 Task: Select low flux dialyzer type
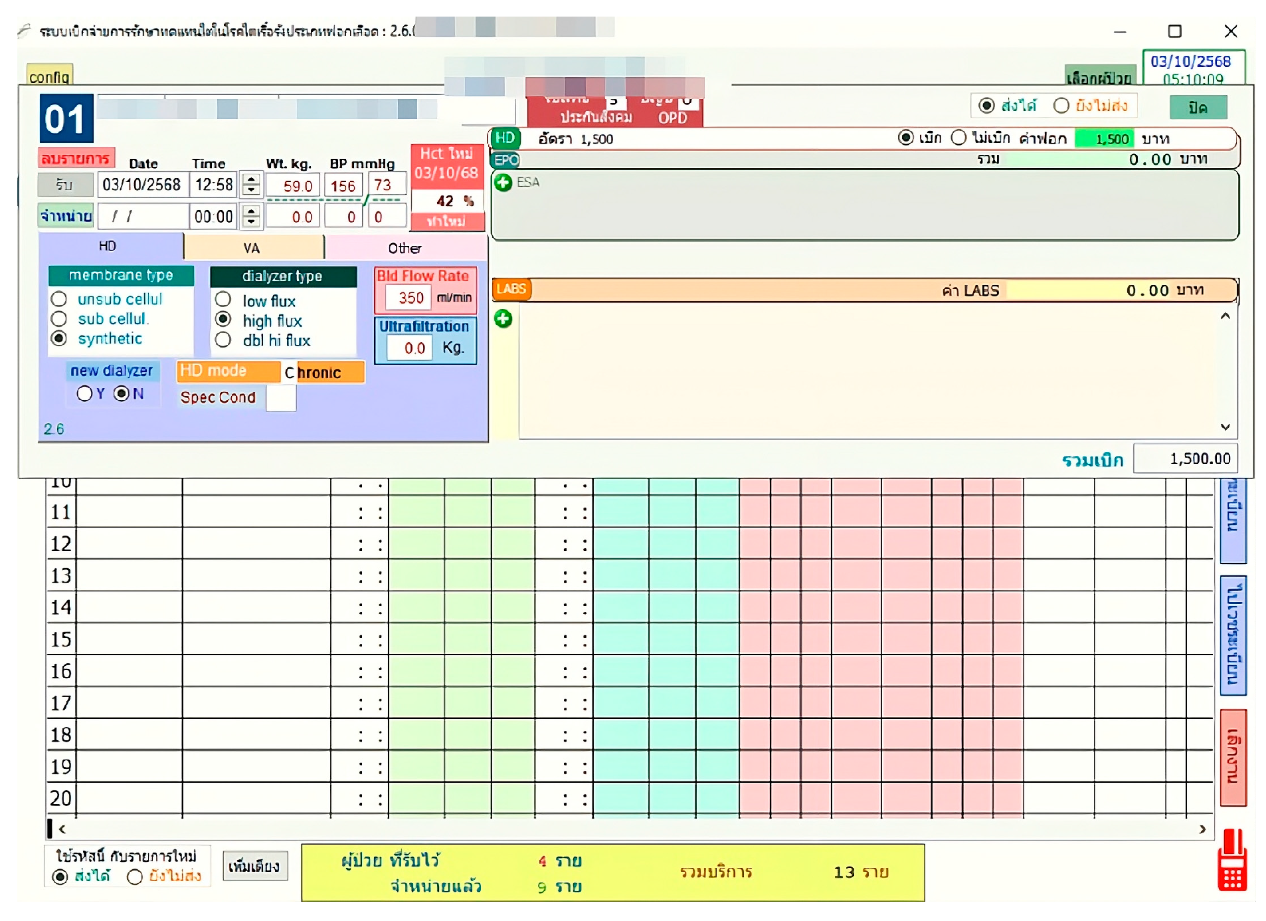click(223, 300)
